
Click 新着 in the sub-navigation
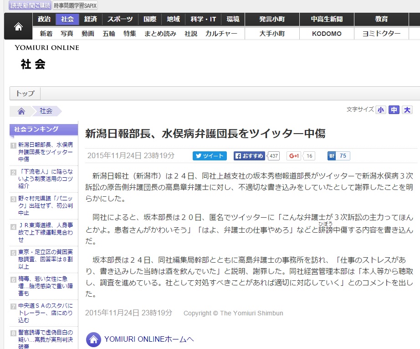tap(46, 34)
